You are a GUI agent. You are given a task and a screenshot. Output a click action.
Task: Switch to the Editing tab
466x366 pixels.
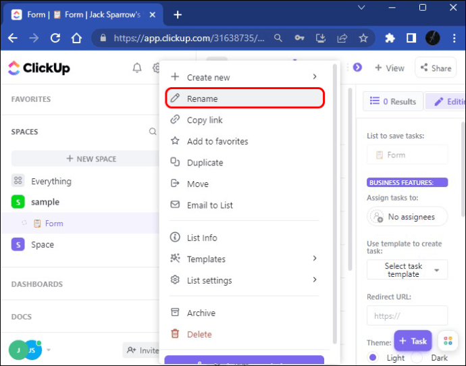pos(446,101)
